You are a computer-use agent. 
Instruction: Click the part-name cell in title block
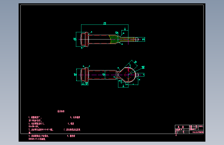182,127
